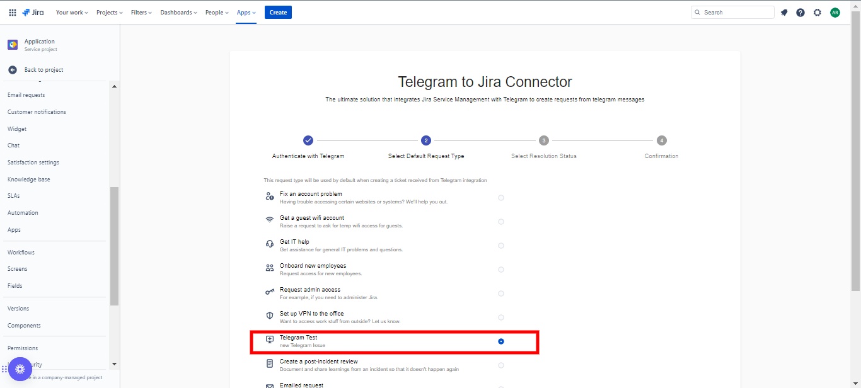Open the Jira app switcher grid icon

coord(13,13)
